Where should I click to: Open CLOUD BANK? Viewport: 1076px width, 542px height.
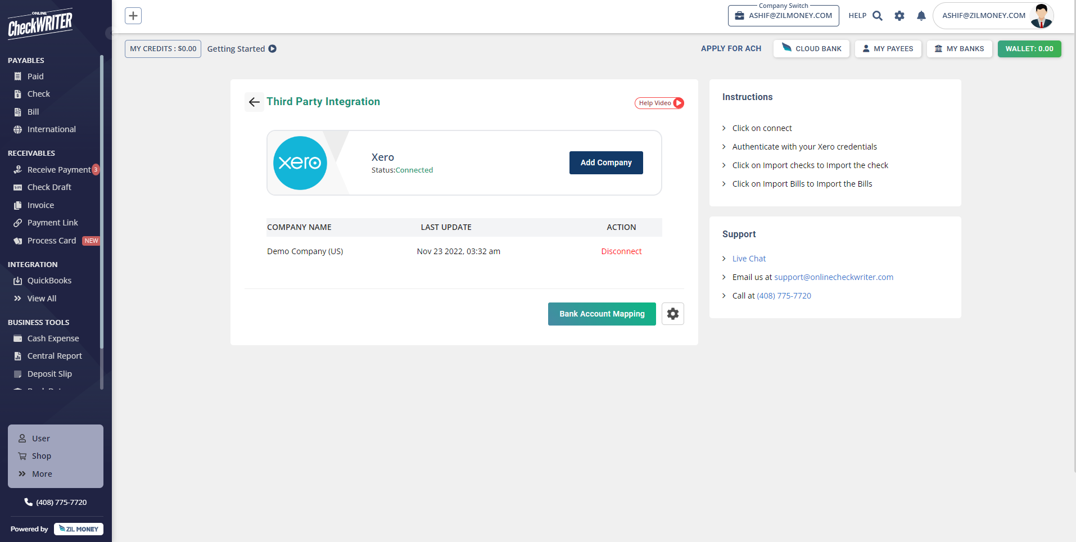pyautogui.click(x=811, y=49)
